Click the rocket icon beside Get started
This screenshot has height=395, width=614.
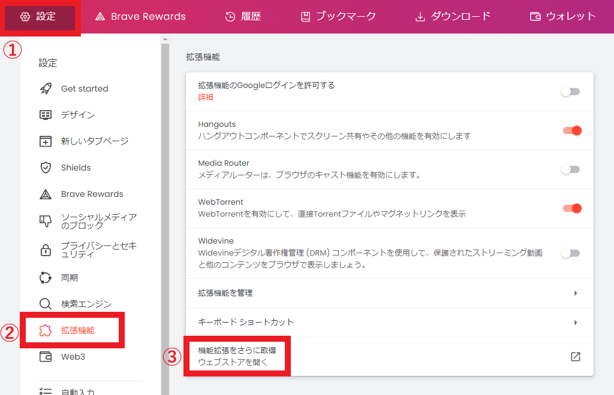point(46,89)
